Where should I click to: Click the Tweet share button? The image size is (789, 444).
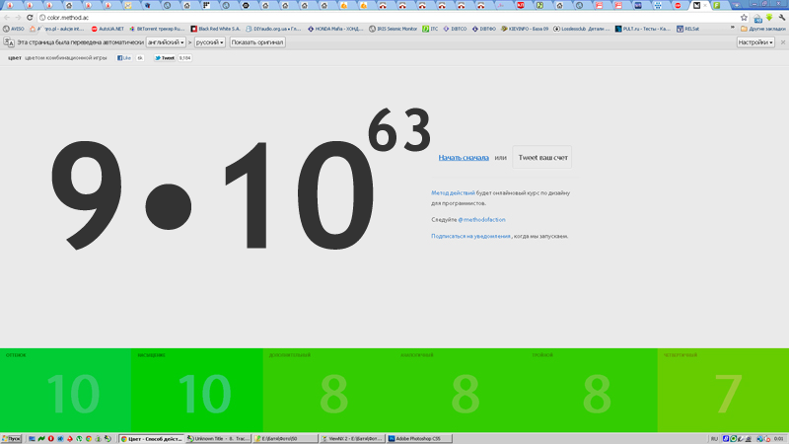coord(165,58)
